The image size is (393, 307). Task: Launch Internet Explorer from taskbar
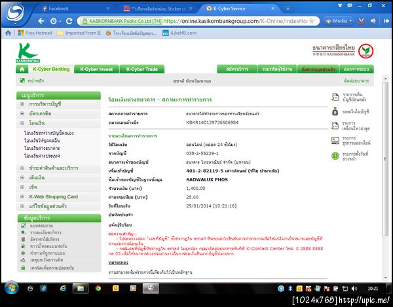63,289
